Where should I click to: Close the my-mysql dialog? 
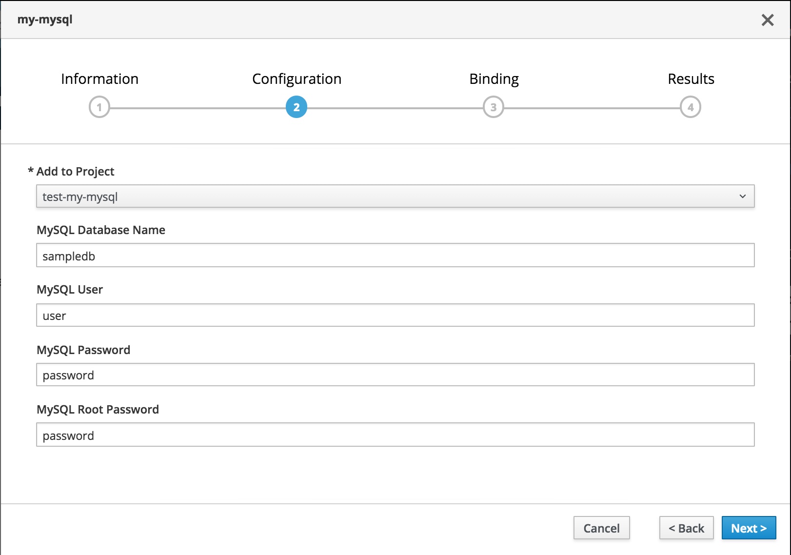click(x=768, y=20)
